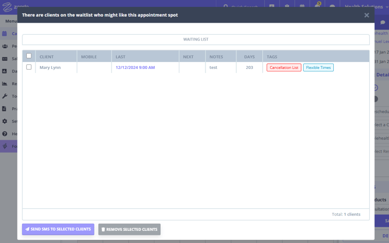Click the help question mark icon
This screenshot has width=389, height=243.
pyautogui.click(x=5, y=133)
